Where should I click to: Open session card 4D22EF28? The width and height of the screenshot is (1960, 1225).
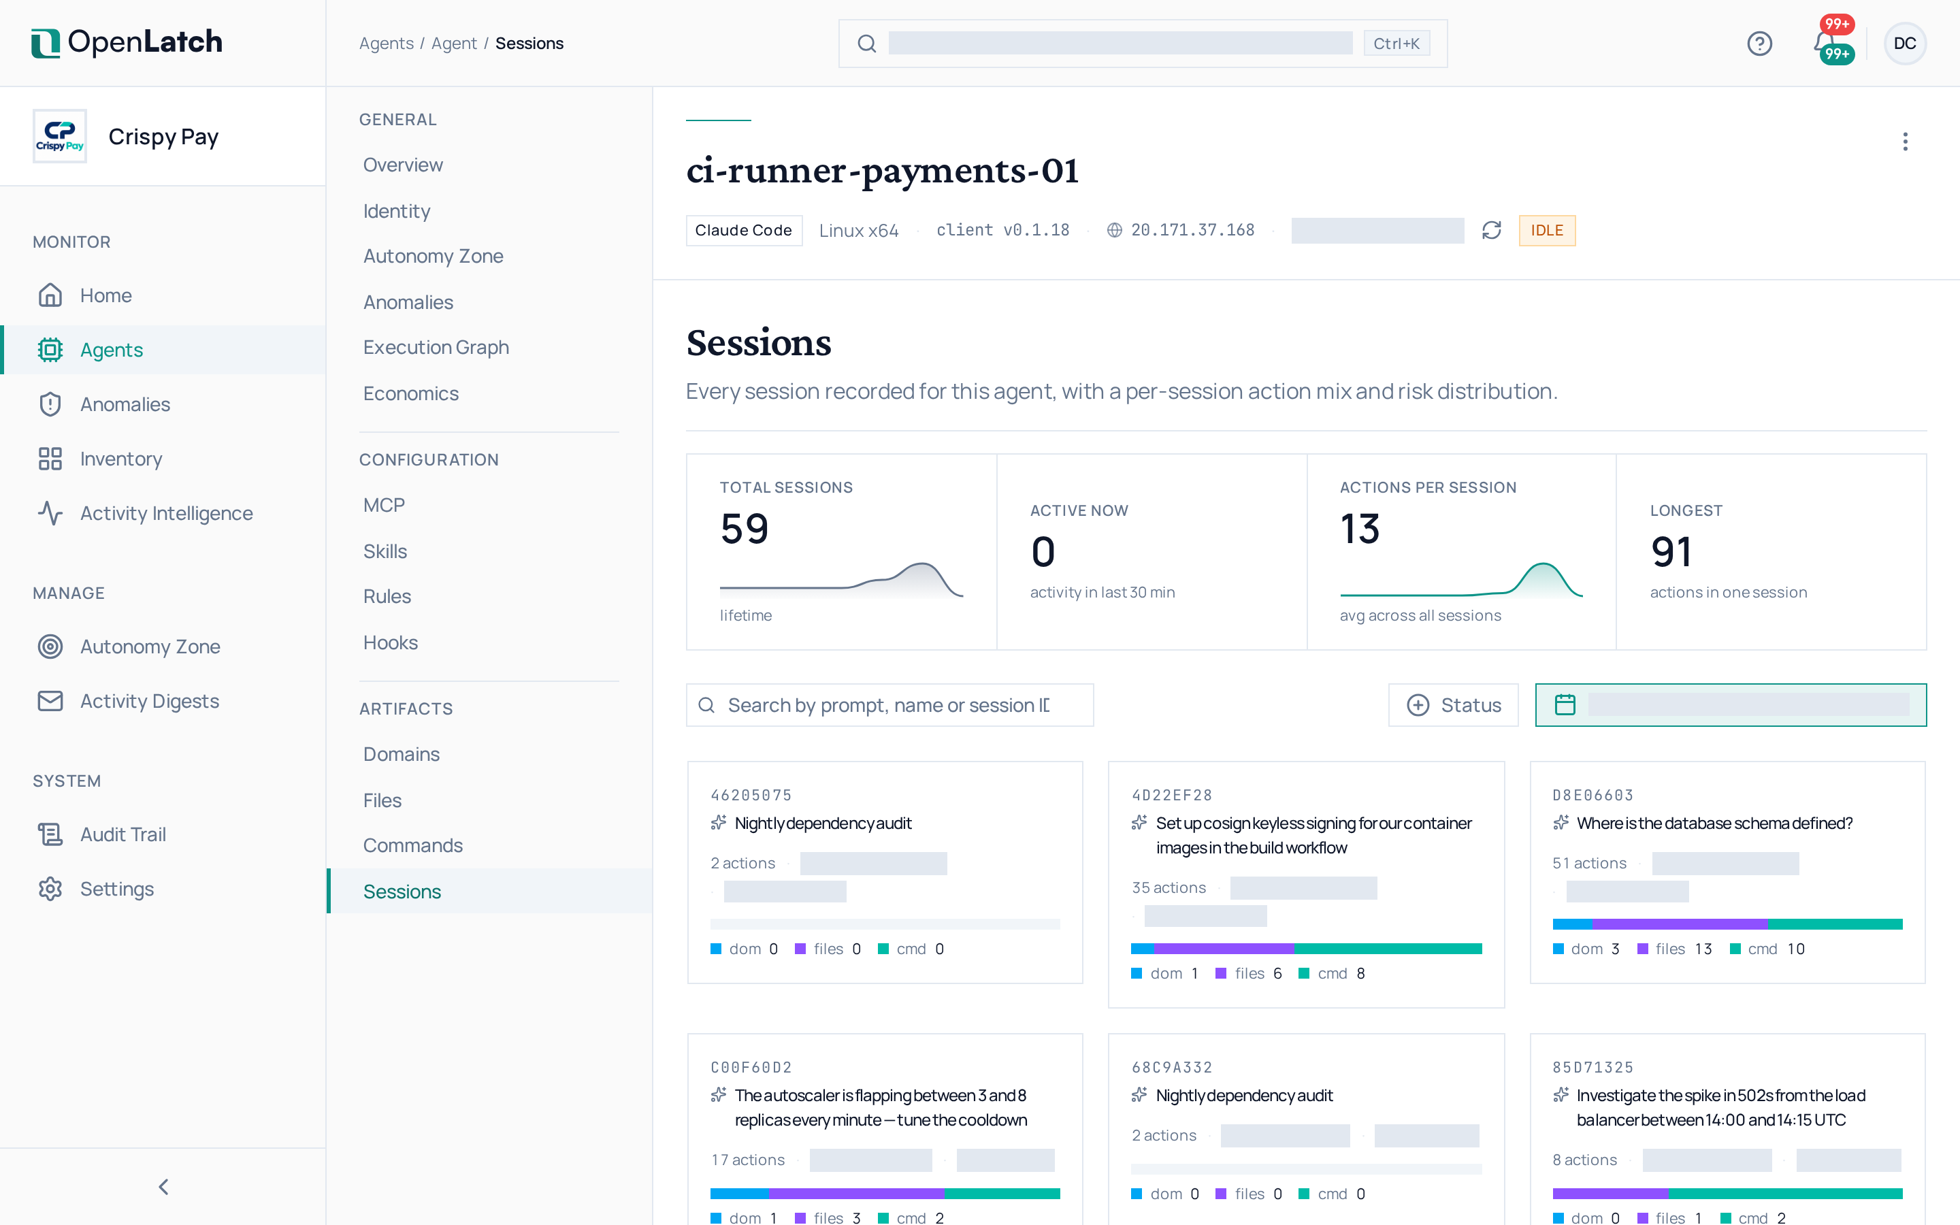(x=1305, y=884)
